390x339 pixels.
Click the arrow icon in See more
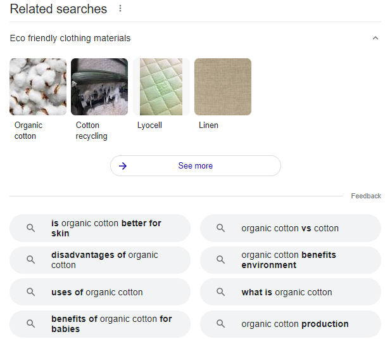coord(123,166)
